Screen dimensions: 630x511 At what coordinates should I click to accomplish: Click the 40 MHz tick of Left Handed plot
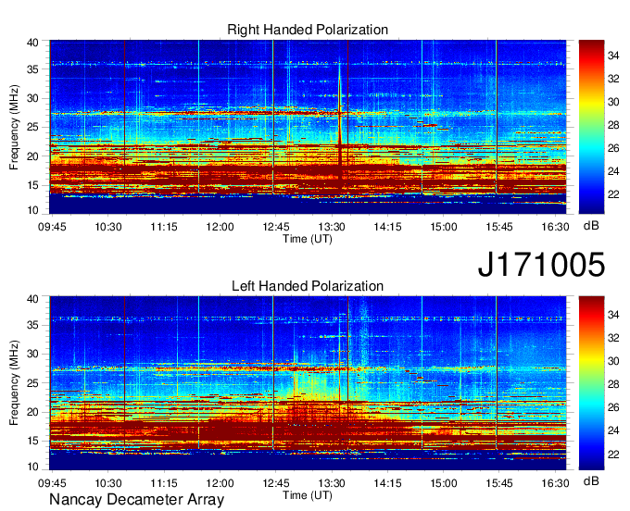point(33,299)
